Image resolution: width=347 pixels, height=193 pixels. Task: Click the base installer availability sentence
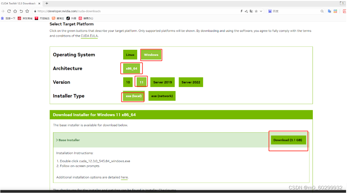coord(90,125)
